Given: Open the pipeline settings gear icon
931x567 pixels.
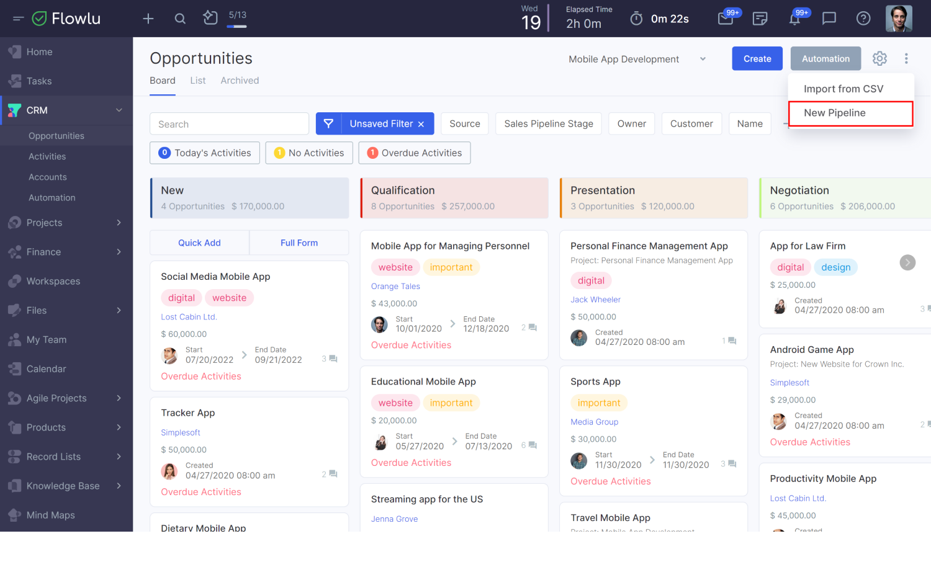Looking at the screenshot, I should pyautogui.click(x=879, y=58).
